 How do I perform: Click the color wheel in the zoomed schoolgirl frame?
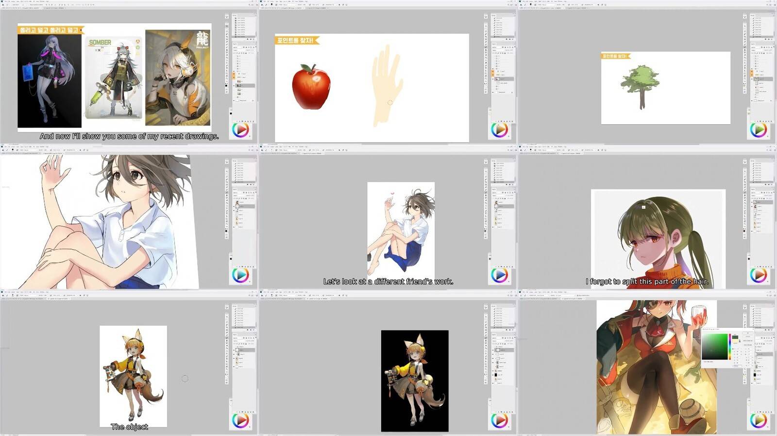click(240, 275)
